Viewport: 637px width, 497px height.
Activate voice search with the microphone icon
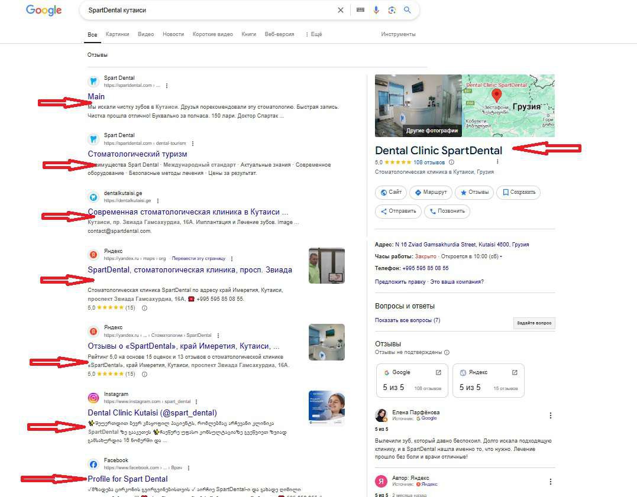[377, 10]
